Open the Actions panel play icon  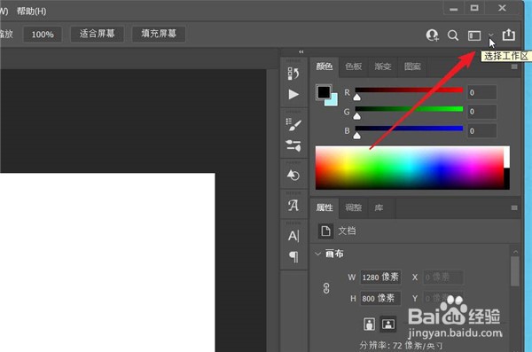point(293,94)
